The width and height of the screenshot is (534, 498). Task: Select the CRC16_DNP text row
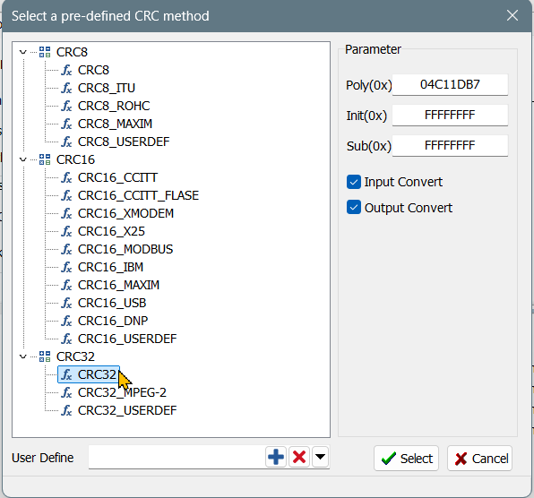click(113, 321)
